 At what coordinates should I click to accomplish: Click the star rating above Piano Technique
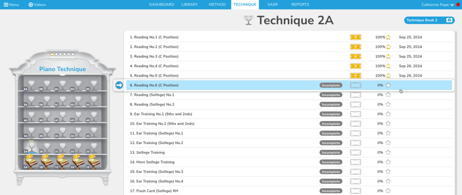click(x=62, y=54)
